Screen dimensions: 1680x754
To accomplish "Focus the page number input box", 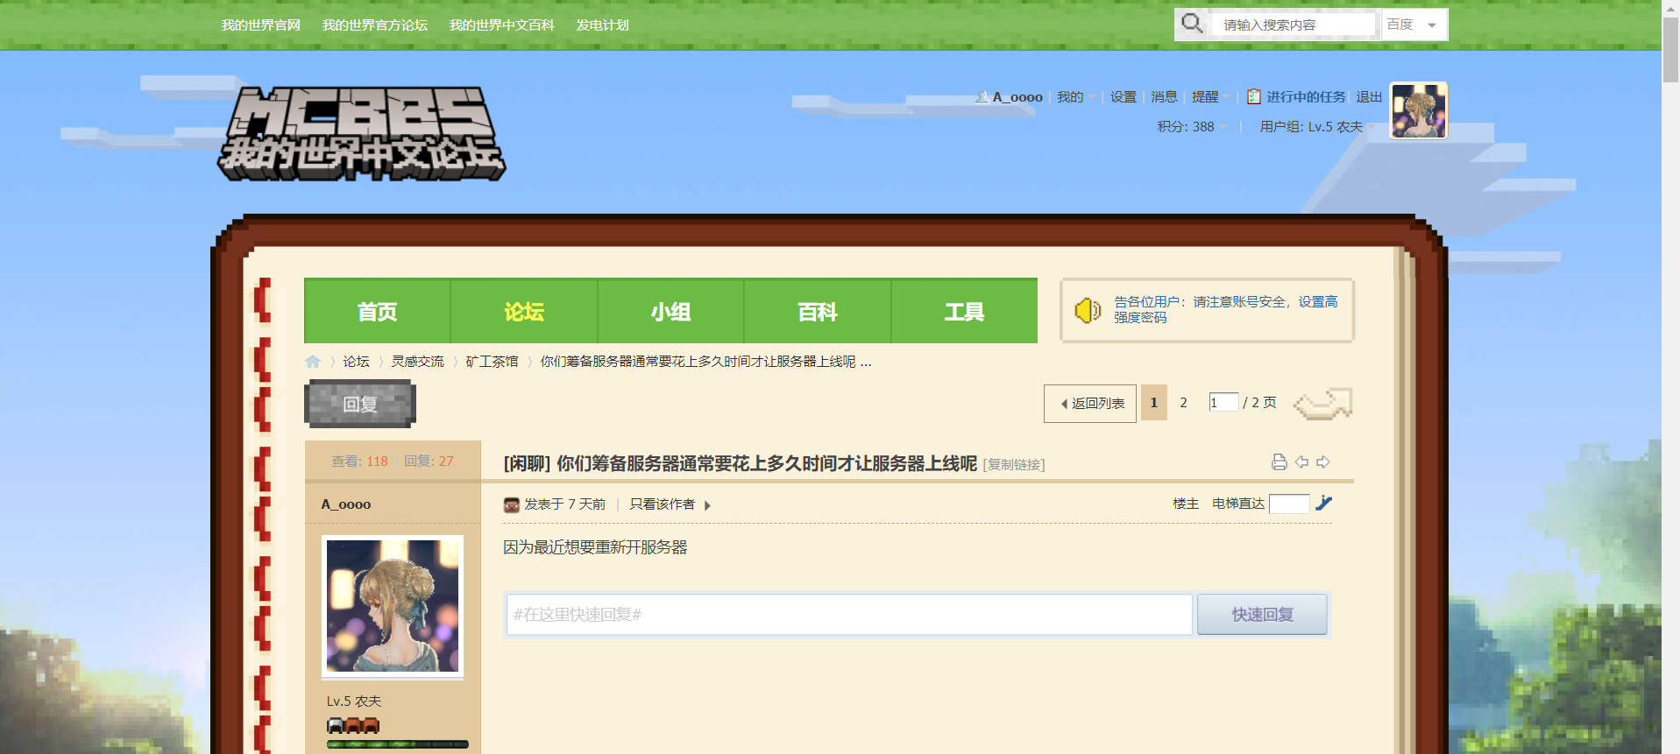I will [x=1223, y=403].
